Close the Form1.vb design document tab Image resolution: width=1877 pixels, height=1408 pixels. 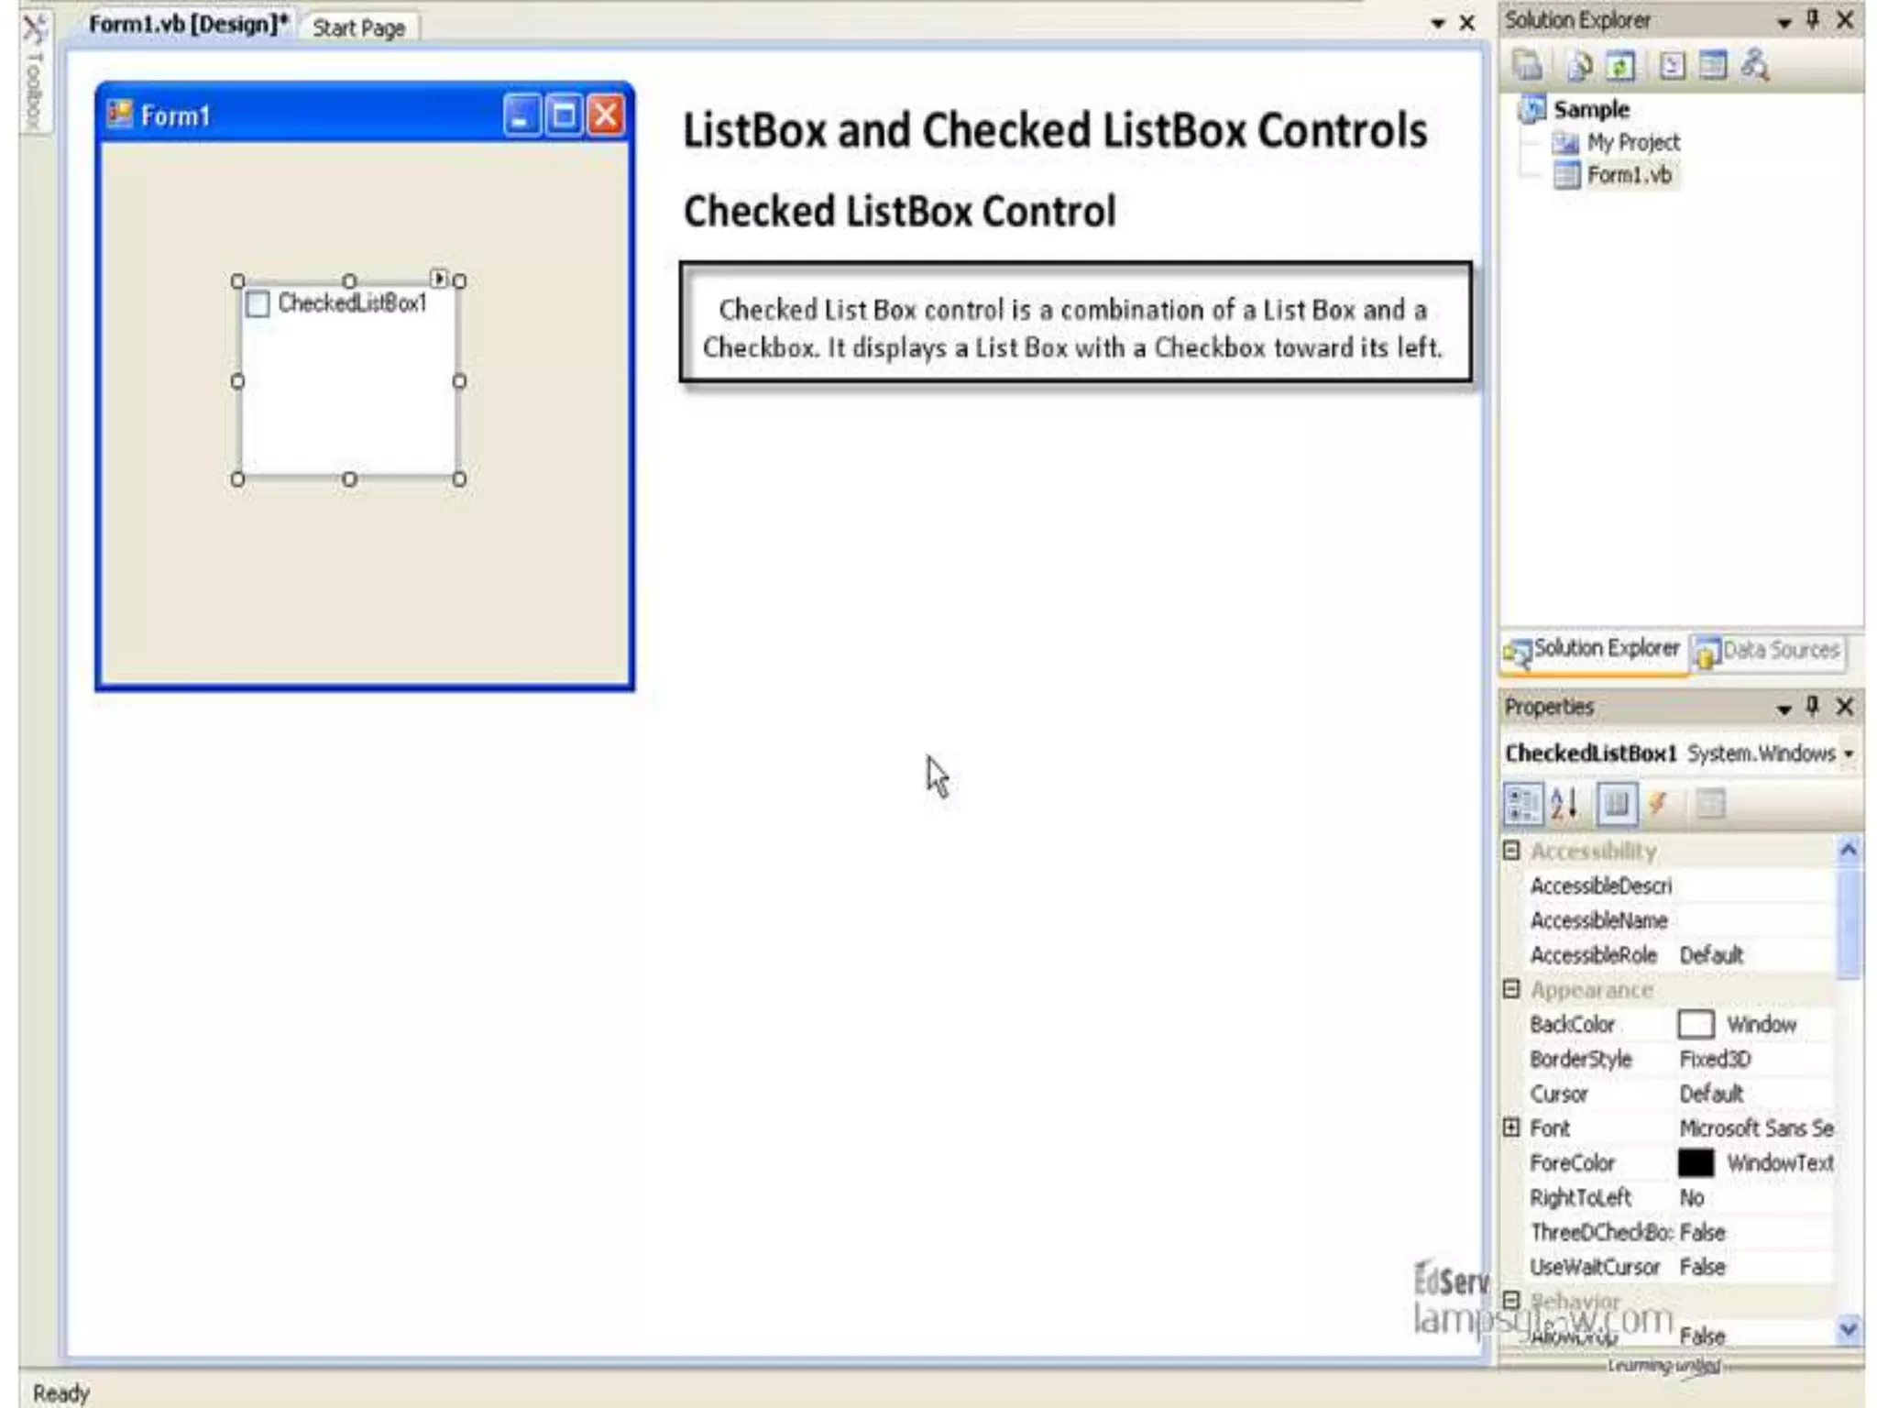click(x=1467, y=23)
